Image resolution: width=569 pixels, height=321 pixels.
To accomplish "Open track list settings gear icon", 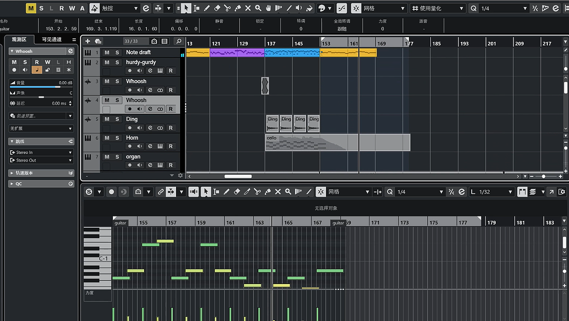I will pyautogui.click(x=180, y=176).
